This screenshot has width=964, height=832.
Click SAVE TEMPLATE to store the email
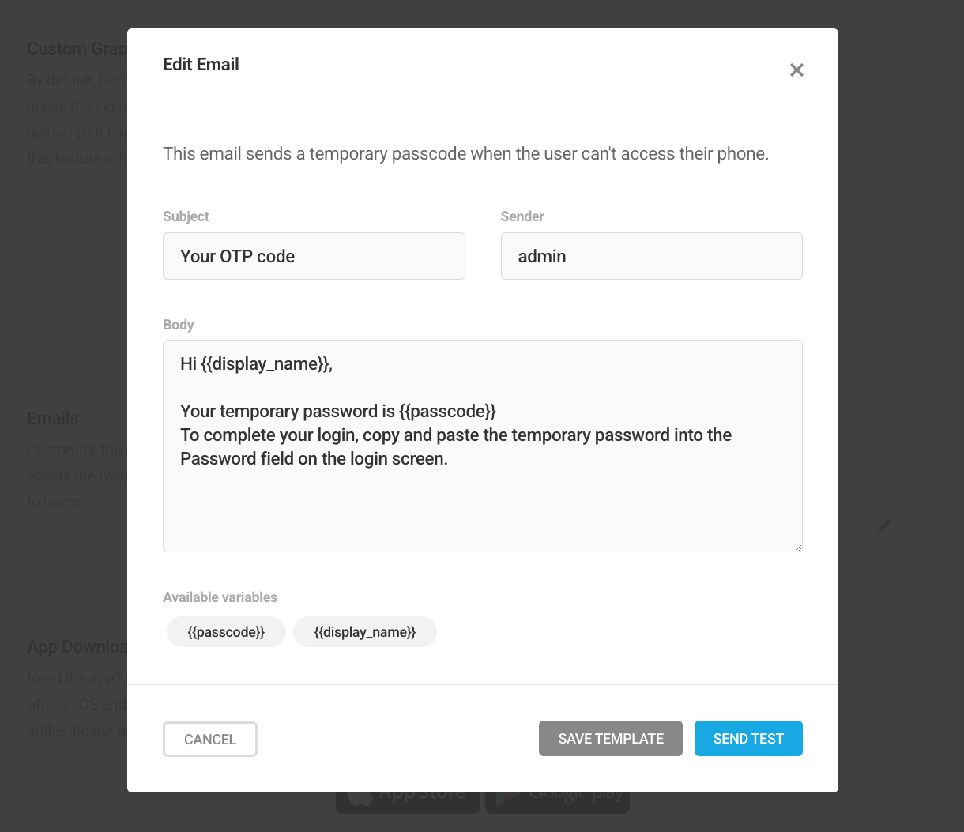[610, 738]
